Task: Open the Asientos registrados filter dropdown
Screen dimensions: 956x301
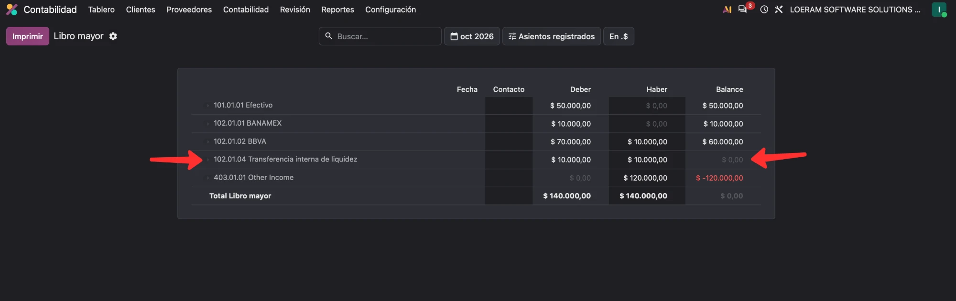Action: 552,36
